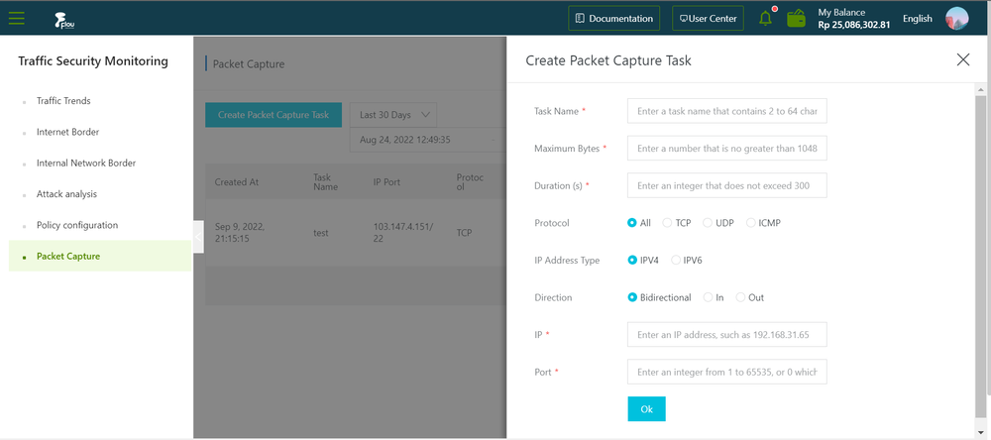This screenshot has height=440, width=991.
Task: Open the Last 30 Days dropdown
Action: pyautogui.click(x=393, y=115)
